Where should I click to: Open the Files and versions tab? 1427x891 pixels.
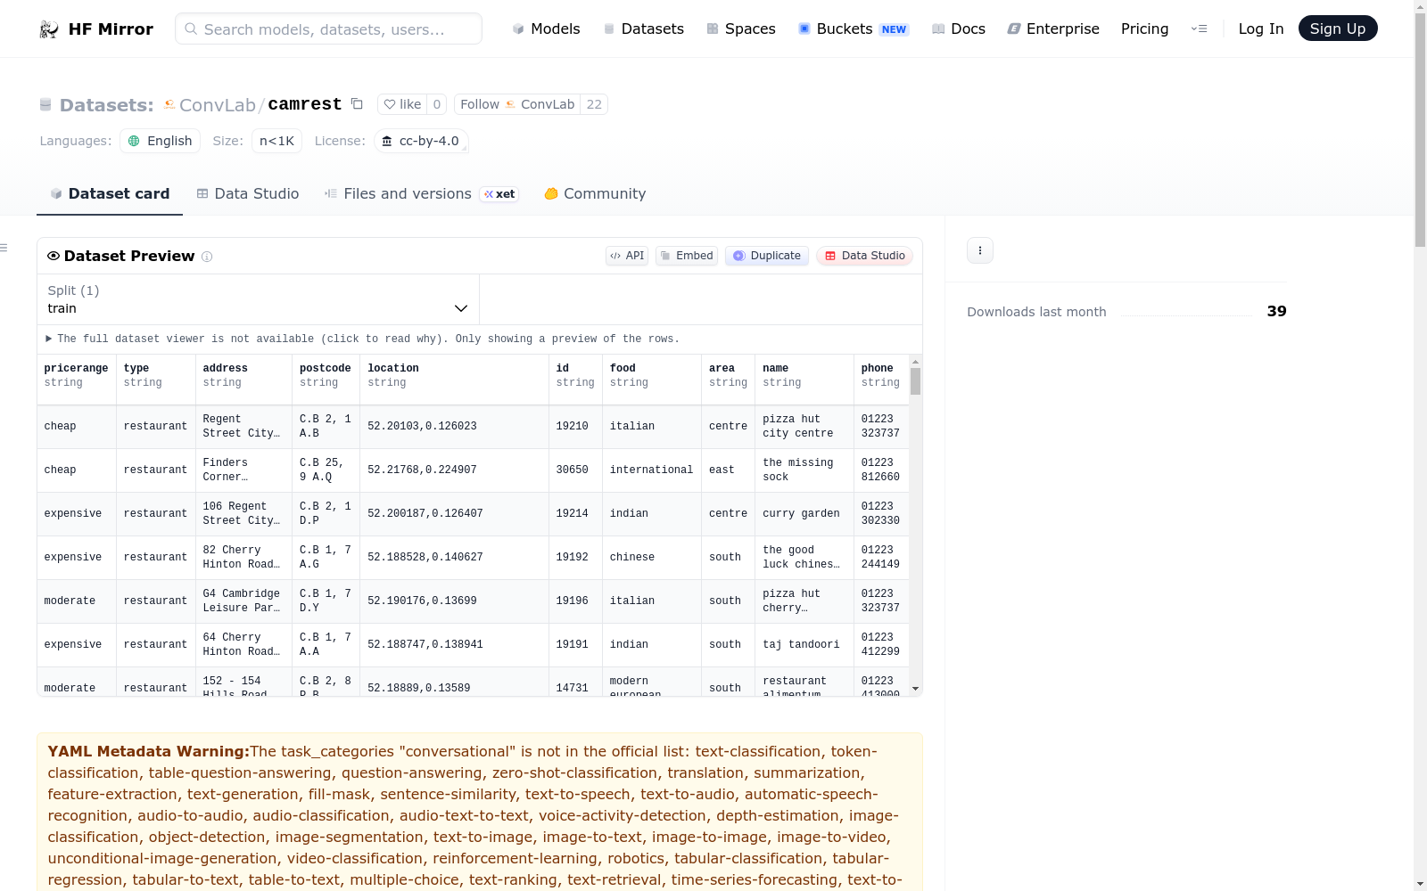click(x=422, y=194)
